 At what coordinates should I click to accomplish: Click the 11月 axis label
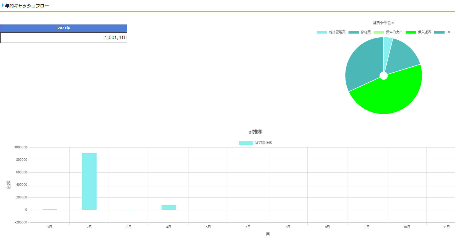(446, 227)
